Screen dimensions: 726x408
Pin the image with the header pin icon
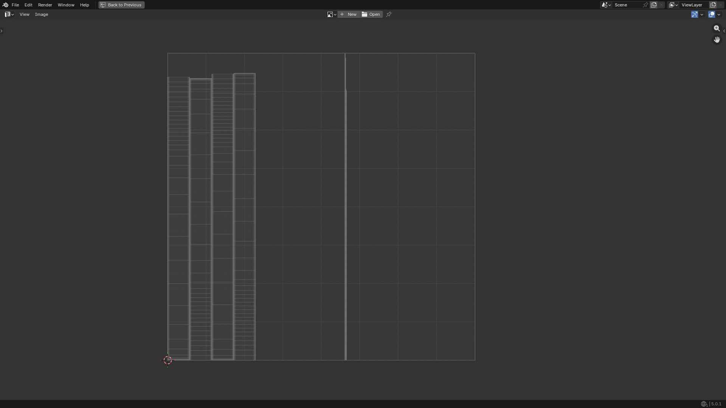(389, 14)
